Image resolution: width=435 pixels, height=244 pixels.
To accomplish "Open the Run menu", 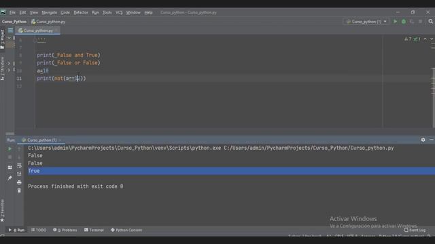I will [x=95, y=12].
